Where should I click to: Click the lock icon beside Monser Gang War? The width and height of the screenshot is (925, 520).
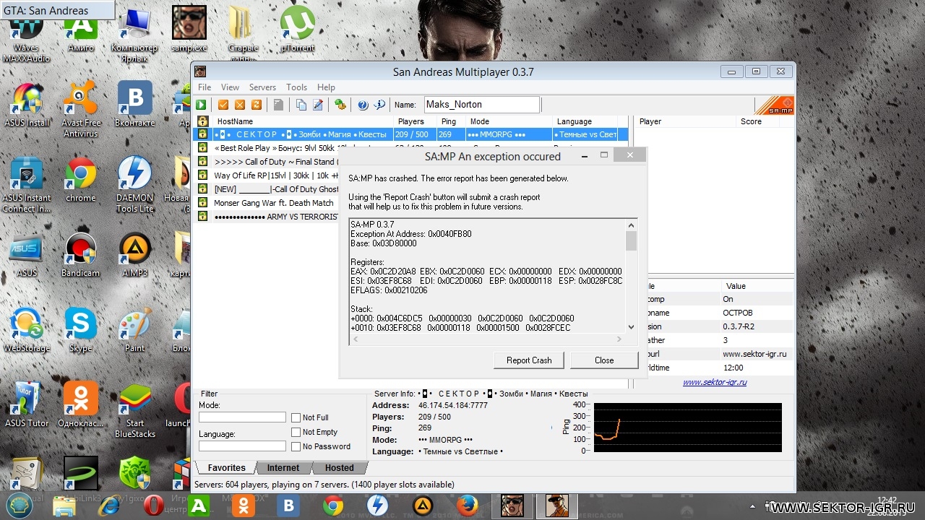203,203
